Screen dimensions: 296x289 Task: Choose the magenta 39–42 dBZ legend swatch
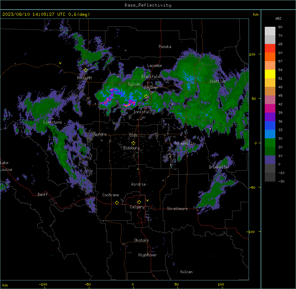tap(270, 108)
